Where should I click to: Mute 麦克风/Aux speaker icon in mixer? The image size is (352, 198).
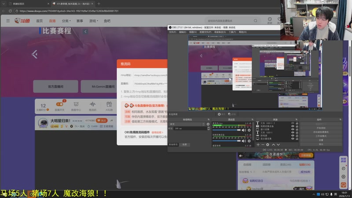coord(244,130)
